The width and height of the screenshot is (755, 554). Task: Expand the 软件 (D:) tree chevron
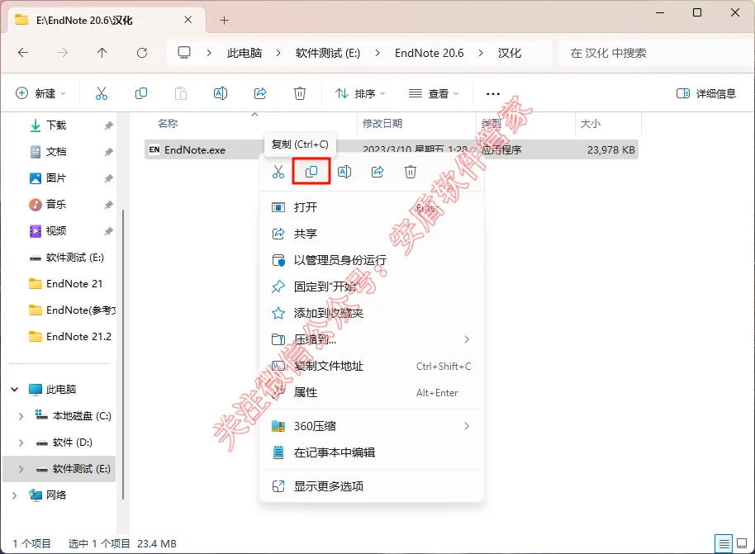click(x=21, y=443)
